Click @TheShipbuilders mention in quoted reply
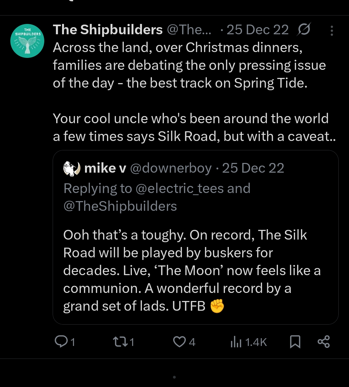The width and height of the screenshot is (349, 387). pos(120,206)
